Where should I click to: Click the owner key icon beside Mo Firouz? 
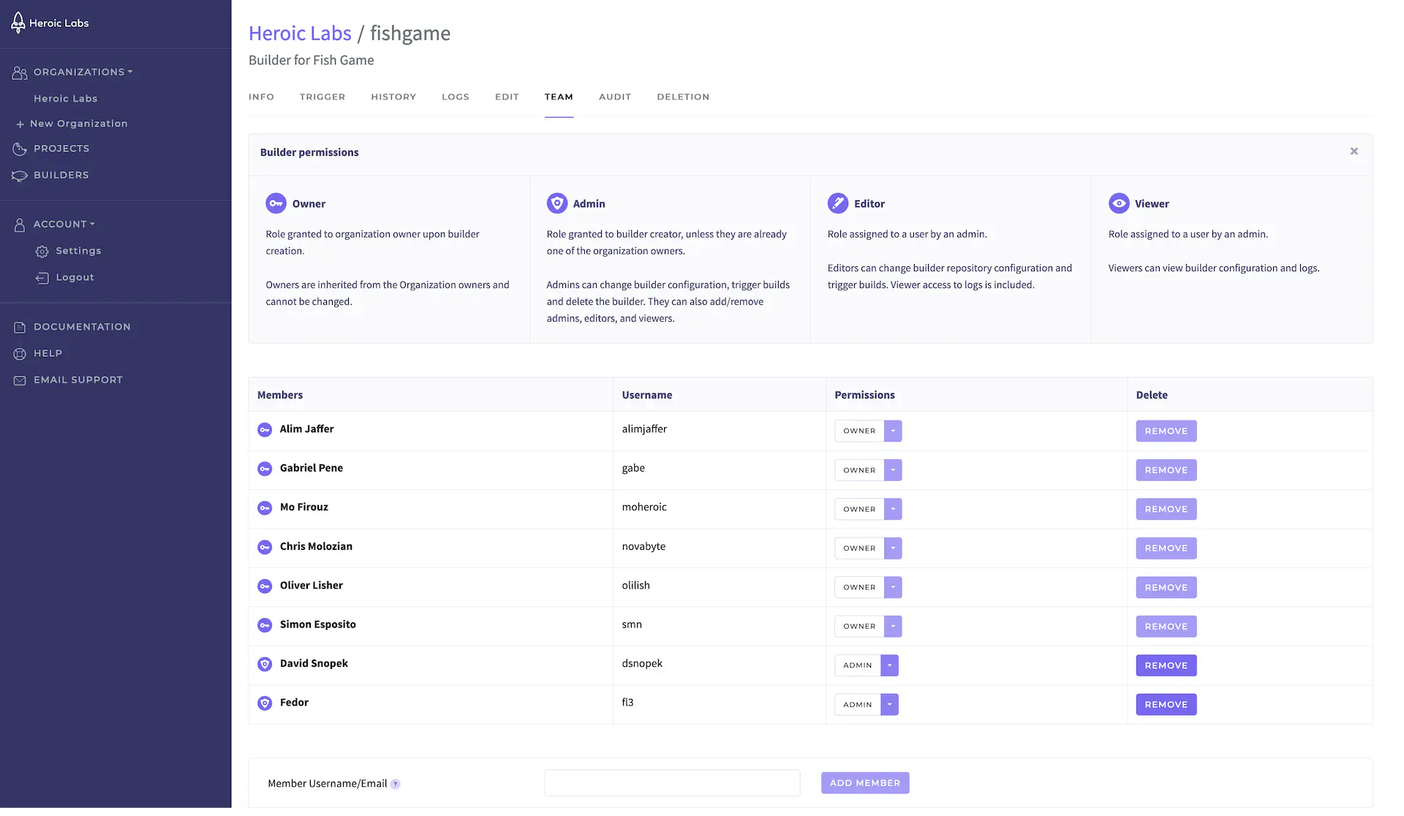pos(265,508)
